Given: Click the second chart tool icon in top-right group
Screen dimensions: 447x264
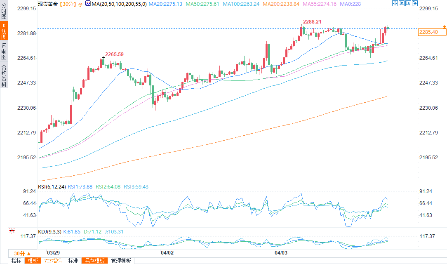Looking at the screenshot, I should pyautogui.click(x=401, y=3).
